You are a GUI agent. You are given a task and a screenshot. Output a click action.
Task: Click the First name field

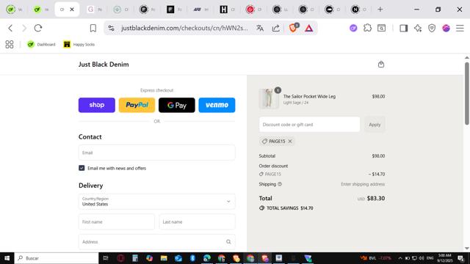tap(117, 221)
